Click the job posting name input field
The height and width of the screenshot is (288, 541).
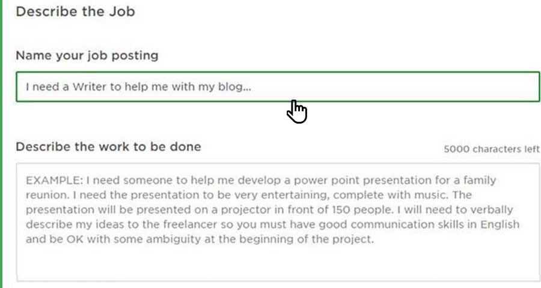pos(277,87)
